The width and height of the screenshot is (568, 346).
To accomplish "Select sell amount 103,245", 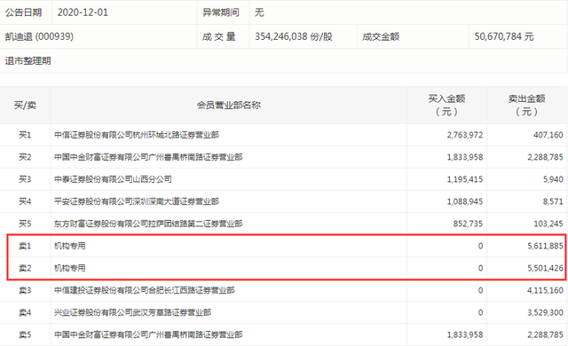I will [x=548, y=224].
